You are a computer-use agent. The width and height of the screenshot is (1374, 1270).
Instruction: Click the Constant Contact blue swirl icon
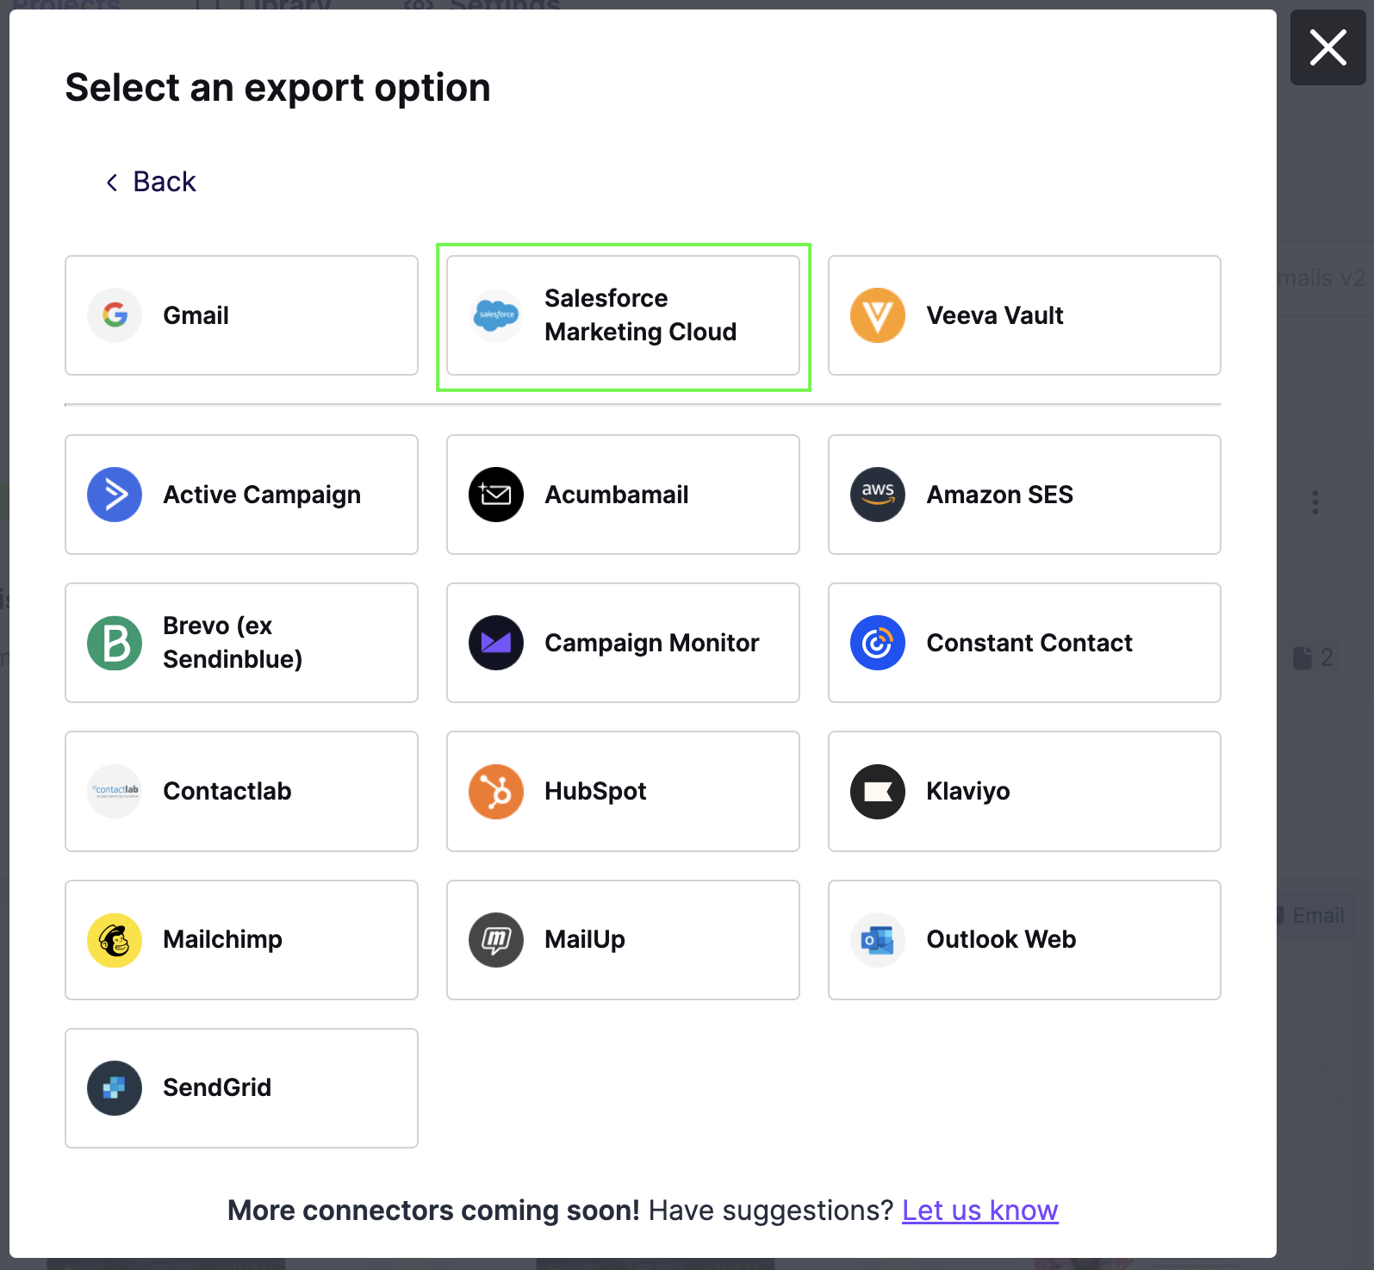point(878,643)
